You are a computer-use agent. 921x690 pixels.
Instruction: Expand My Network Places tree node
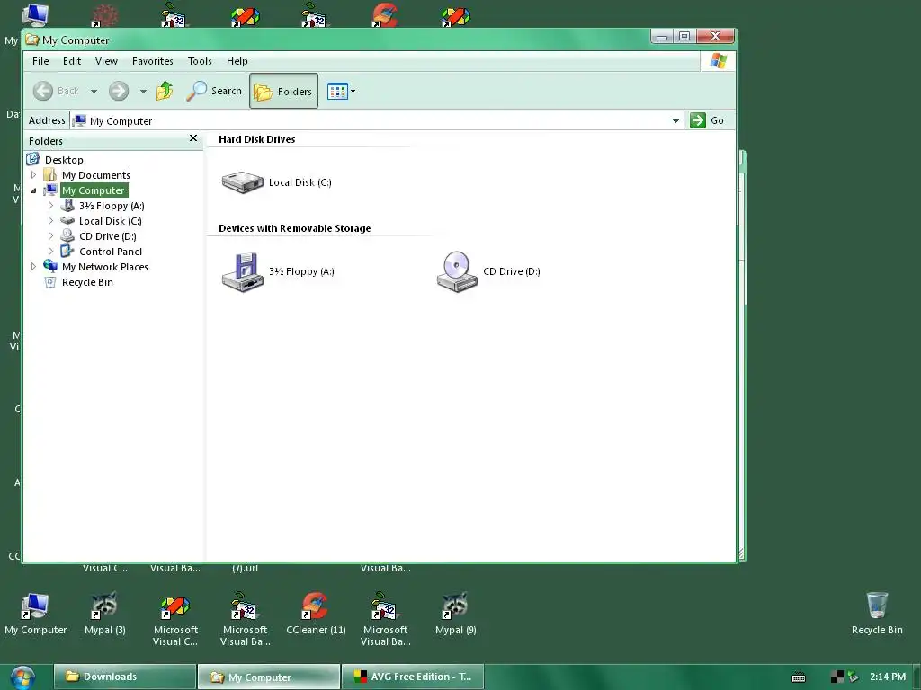[x=33, y=266]
